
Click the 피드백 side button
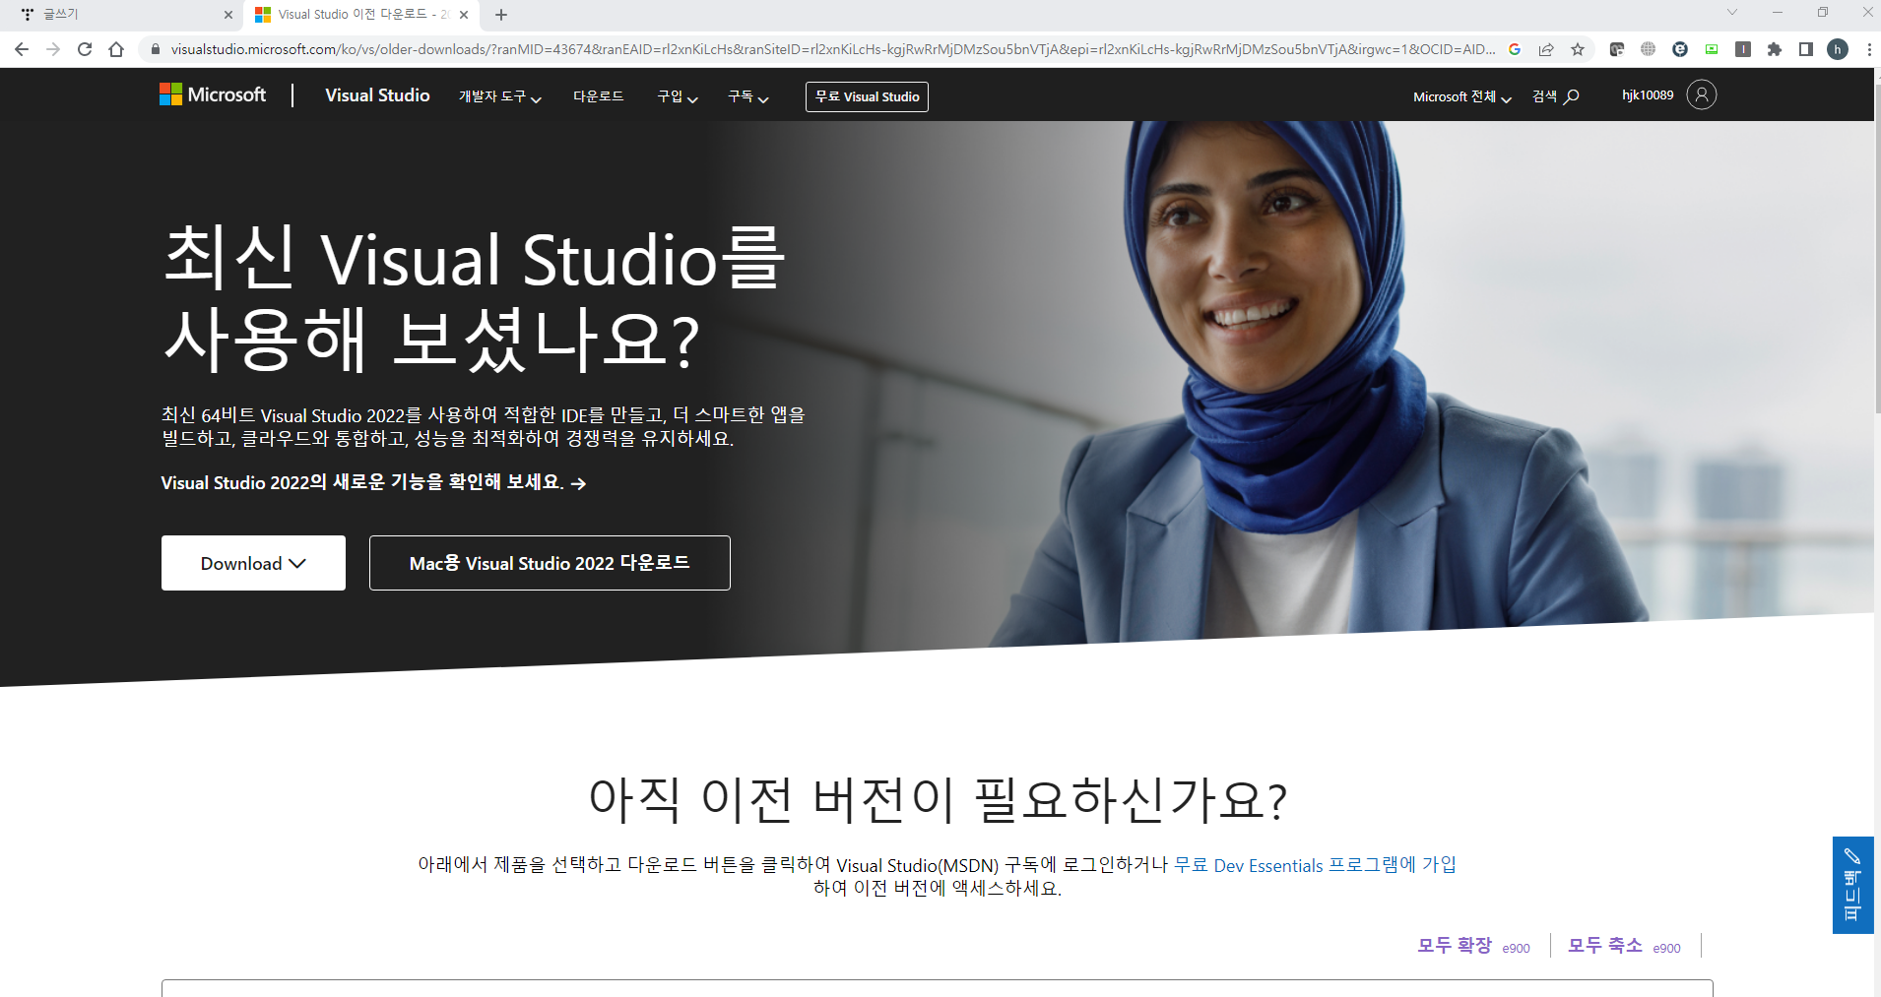1852,885
